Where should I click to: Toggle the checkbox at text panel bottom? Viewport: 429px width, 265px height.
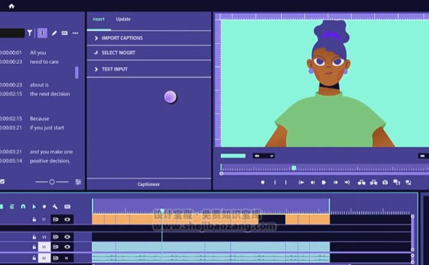coord(2,181)
